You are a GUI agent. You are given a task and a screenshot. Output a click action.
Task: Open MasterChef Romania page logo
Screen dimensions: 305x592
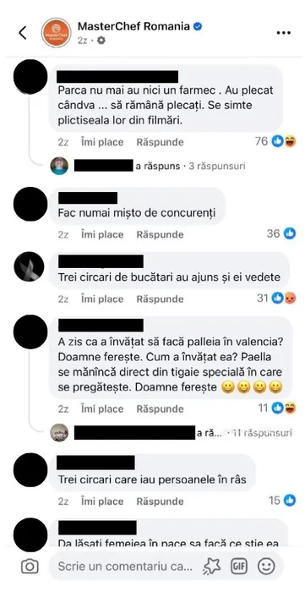[x=56, y=32]
